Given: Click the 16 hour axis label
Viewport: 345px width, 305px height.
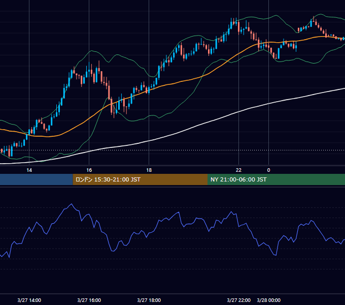Looking at the screenshot, I should coord(89,170).
